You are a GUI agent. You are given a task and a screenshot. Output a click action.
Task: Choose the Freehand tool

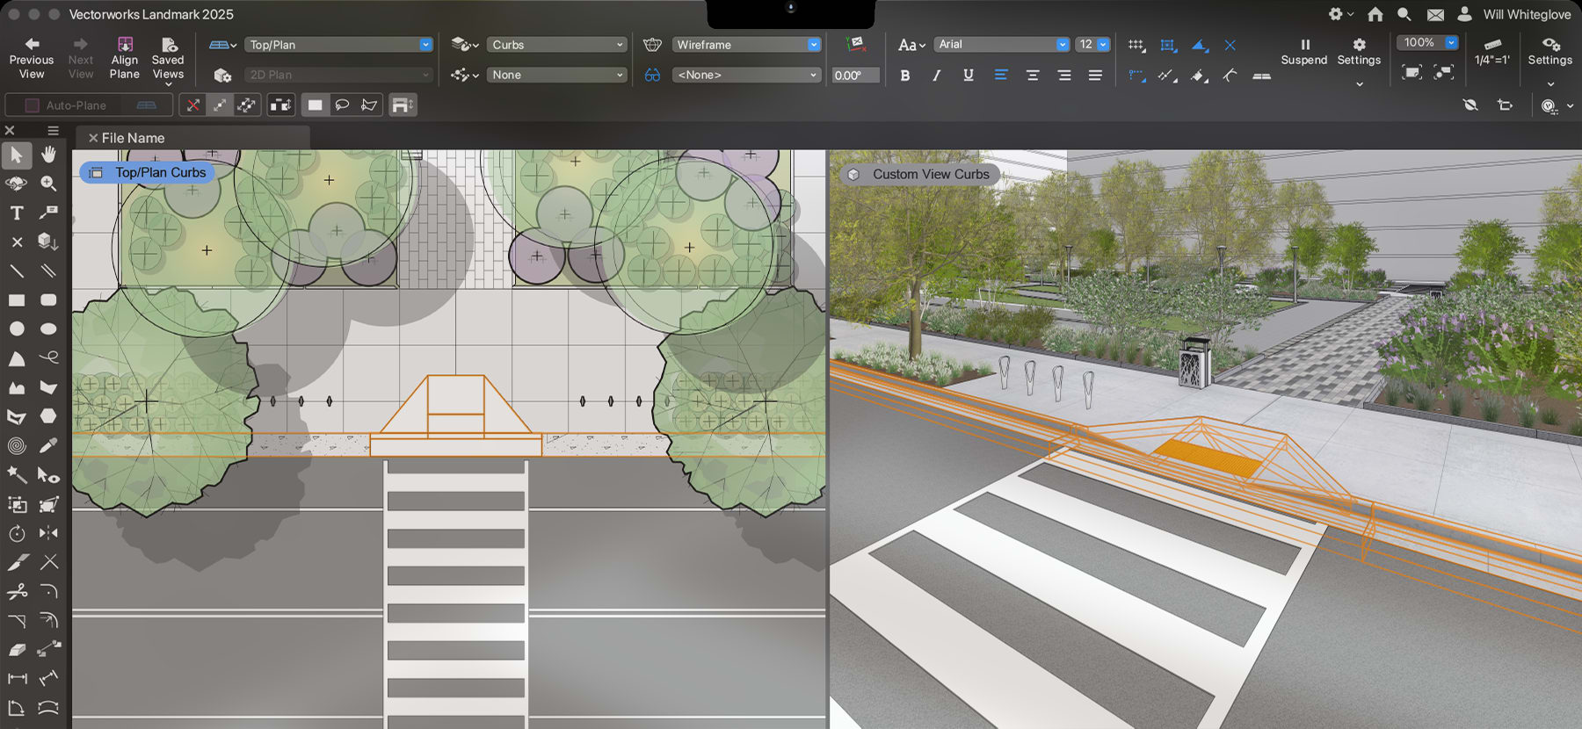48,357
